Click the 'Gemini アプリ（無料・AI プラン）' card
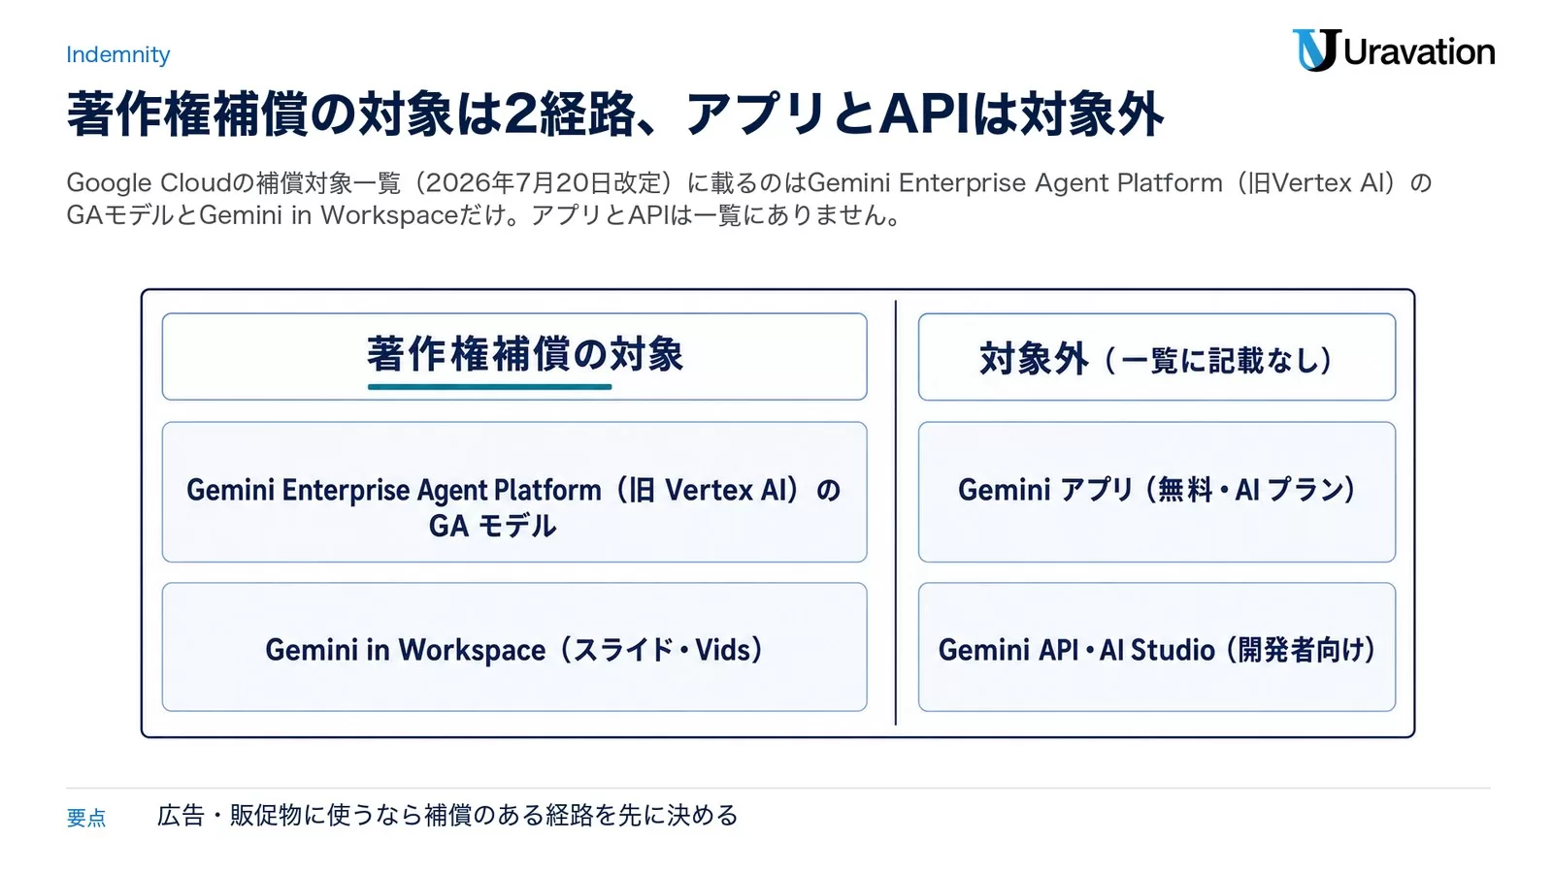Image resolution: width=1553 pixels, height=873 pixels. click(1157, 492)
